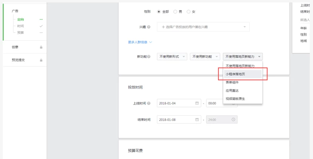Click the lock icon beside 创意
Screen dimensions: 313x159
coord(41,47)
